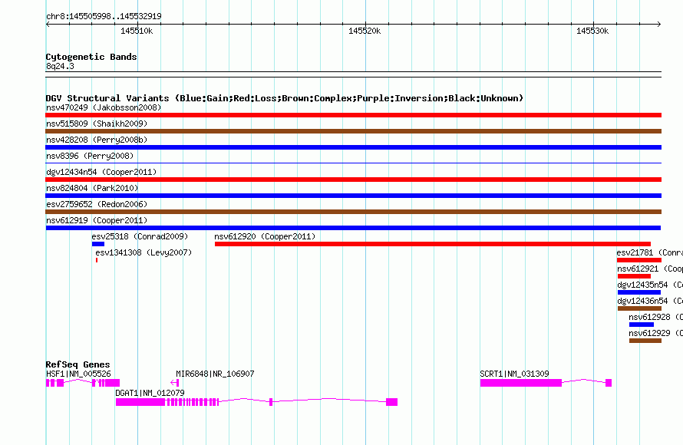This screenshot has width=683, height=445.
Task: Click the SCRT1 large exon block
Action: click(521, 383)
